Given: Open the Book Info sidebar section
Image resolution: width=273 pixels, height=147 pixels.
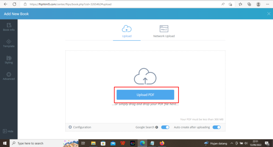Looking at the screenshot, I should coord(9,27).
